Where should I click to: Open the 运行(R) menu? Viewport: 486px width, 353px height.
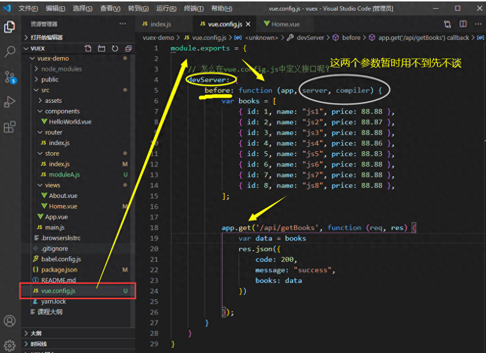[x=166, y=8]
